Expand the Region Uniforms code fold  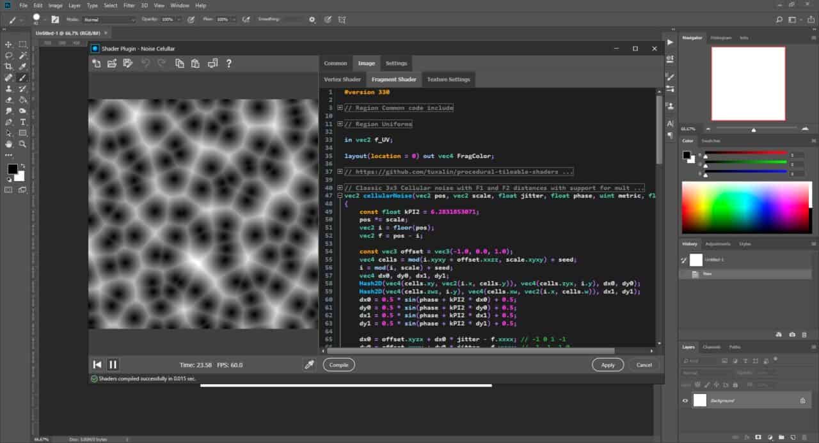[340, 124]
